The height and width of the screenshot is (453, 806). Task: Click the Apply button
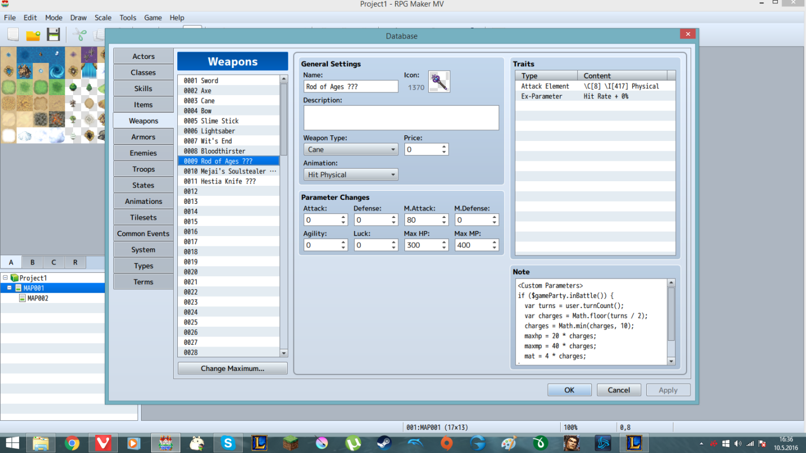coord(668,390)
